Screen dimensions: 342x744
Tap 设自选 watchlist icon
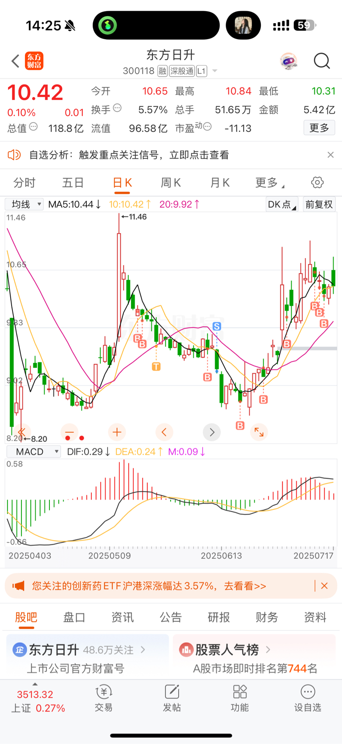click(x=308, y=699)
